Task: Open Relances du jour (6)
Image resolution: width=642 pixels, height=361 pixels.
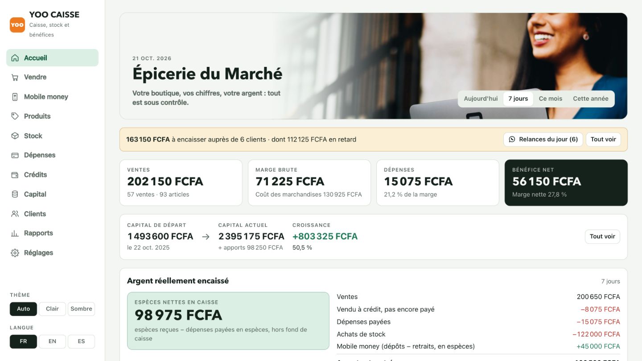Action: 543,139
